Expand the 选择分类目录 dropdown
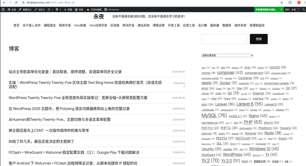This screenshot has height=166, width=306. pos(227,56)
